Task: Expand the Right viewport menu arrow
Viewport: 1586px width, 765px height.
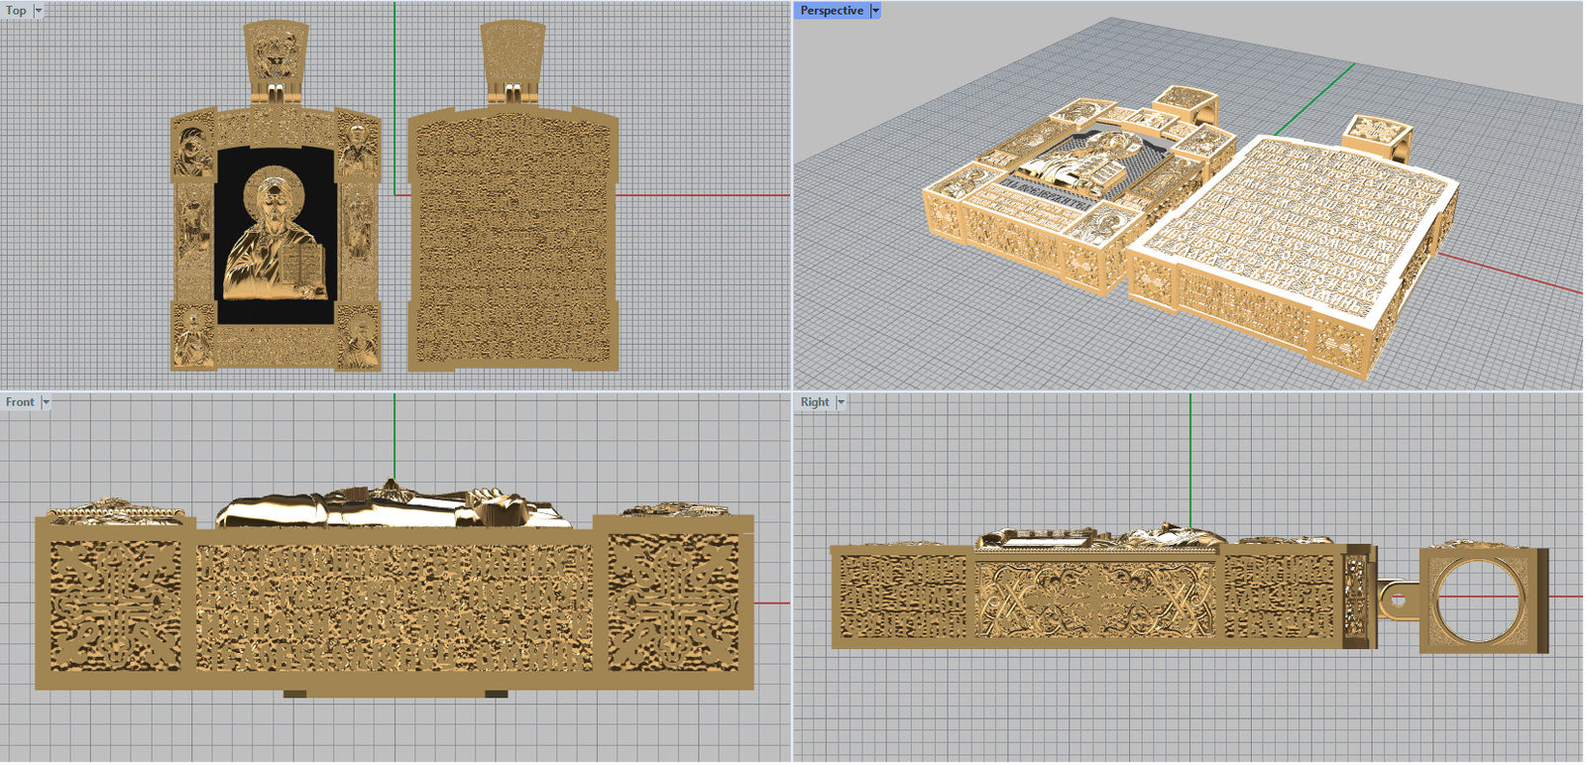Action: 841,402
